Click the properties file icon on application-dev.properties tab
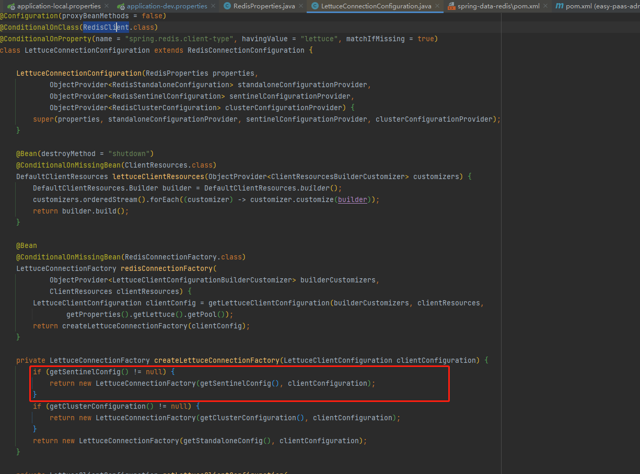The image size is (640, 474). [x=120, y=6]
